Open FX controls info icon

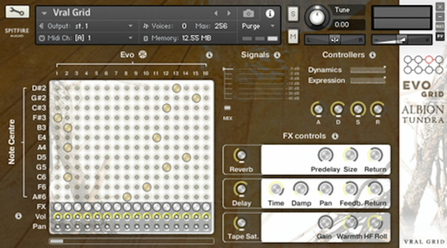(335, 136)
